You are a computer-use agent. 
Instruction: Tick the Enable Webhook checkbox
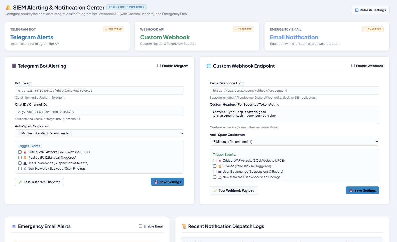click(x=353, y=66)
